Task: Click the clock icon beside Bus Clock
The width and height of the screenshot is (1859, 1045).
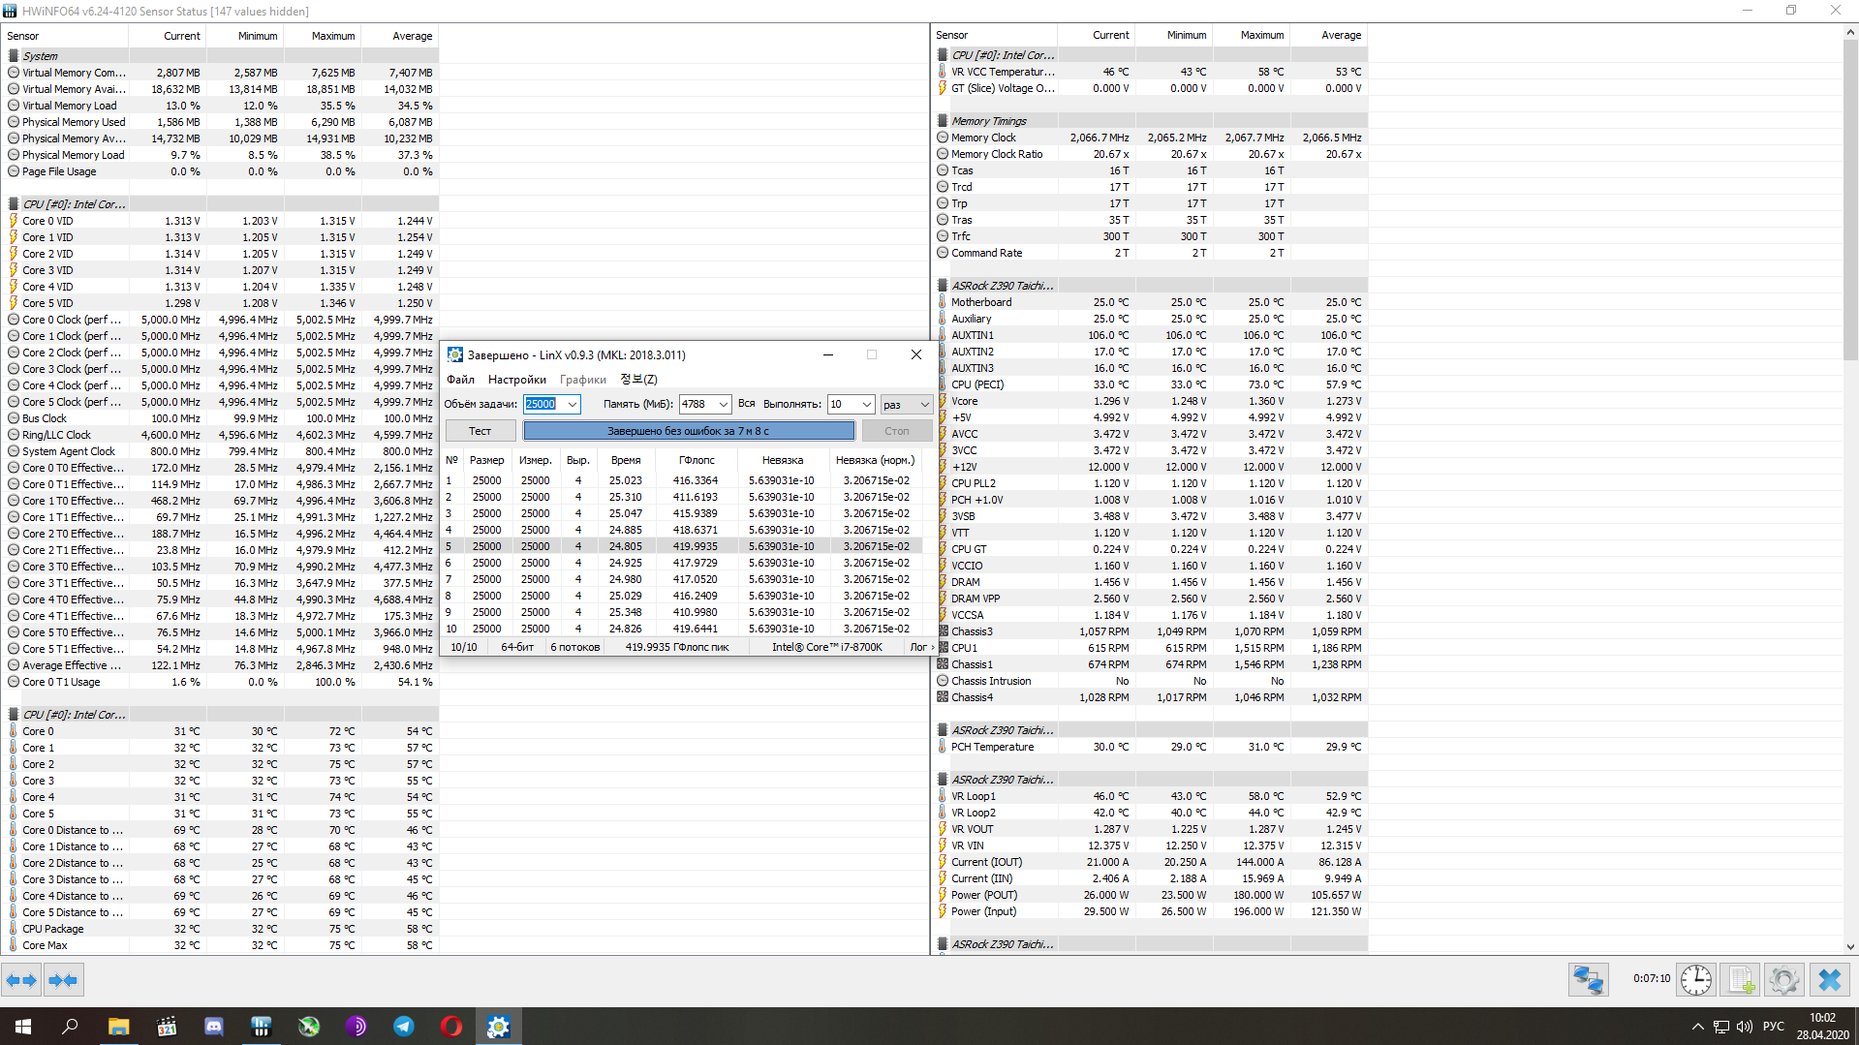Action: pos(14,418)
